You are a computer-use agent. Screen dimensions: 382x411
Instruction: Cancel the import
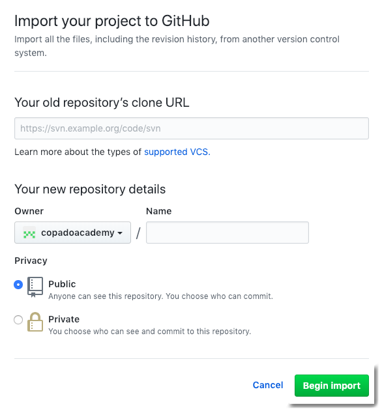pos(268,385)
